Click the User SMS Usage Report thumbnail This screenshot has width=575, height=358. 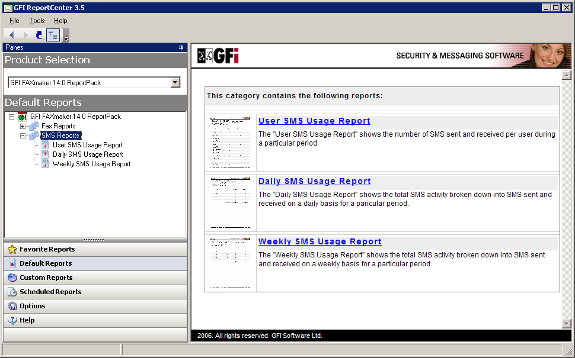[x=230, y=143]
